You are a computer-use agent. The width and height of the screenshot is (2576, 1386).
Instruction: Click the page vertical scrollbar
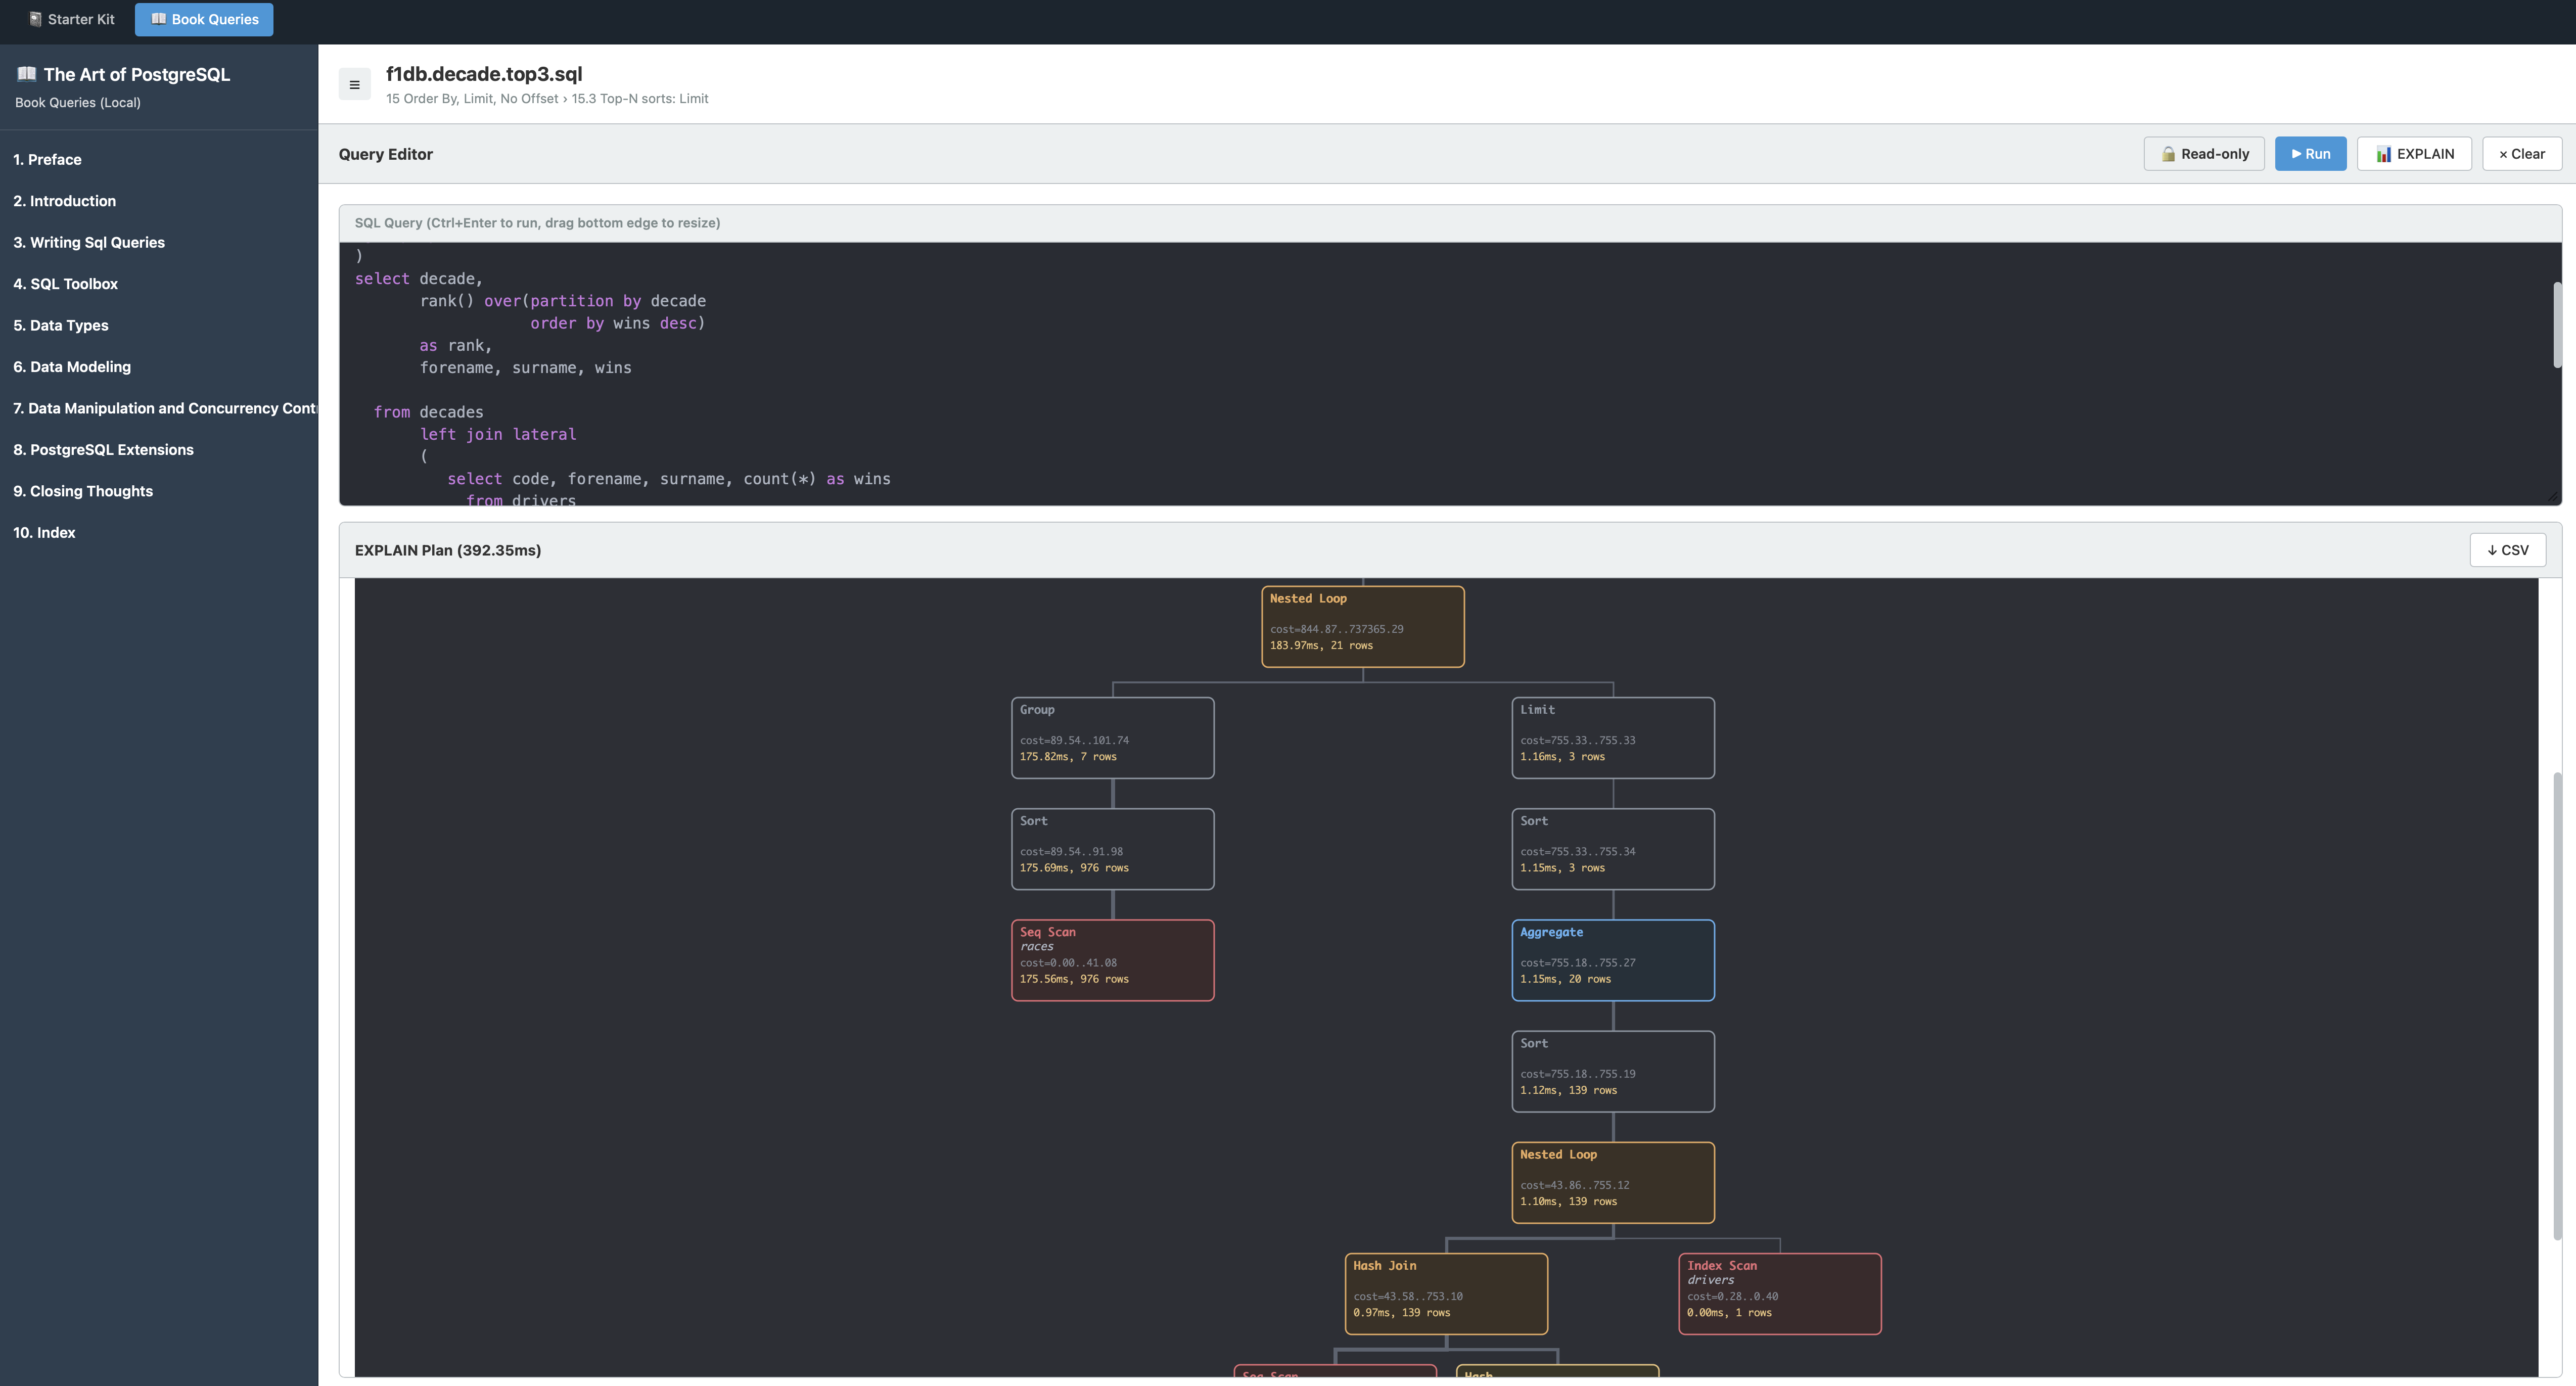(2557, 1005)
